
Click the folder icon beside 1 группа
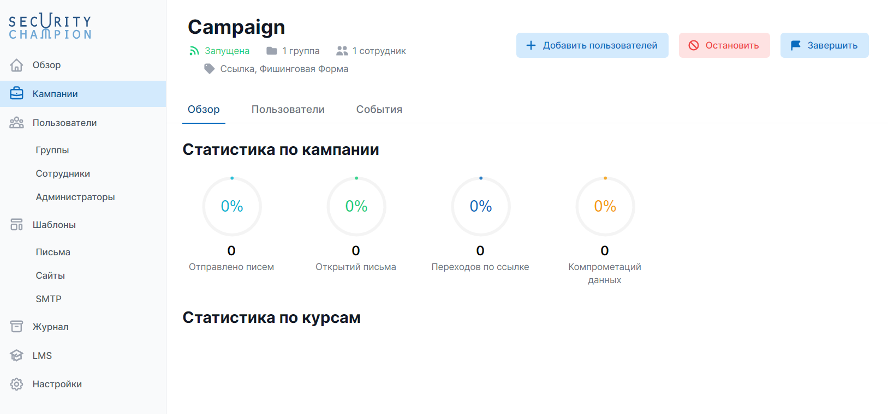coord(272,51)
